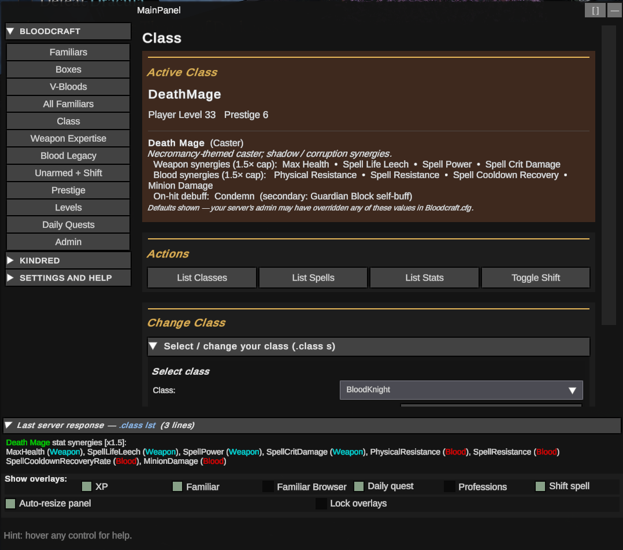Enable the Lock overlays checkbox
Image resolution: width=623 pixels, height=550 pixels.
click(x=321, y=504)
